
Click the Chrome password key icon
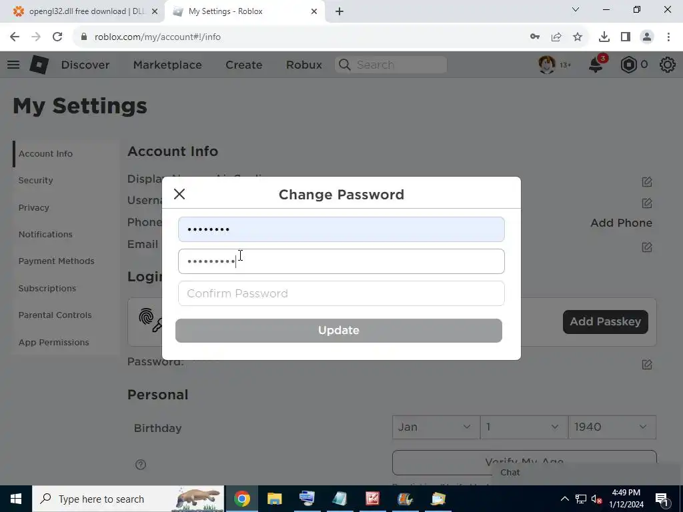535,37
